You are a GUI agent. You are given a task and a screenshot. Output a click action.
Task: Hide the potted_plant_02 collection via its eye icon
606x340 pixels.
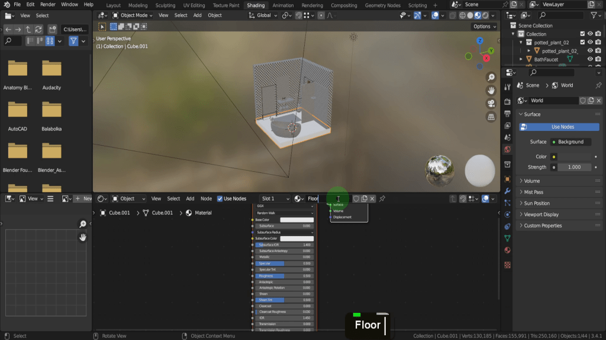tap(590, 42)
